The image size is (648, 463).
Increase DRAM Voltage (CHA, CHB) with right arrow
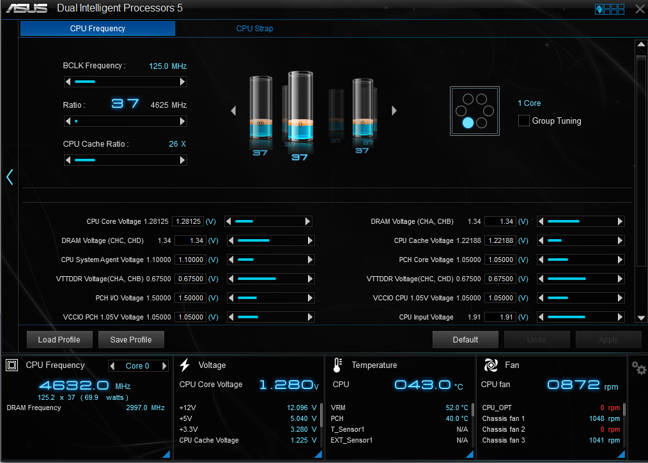tap(620, 221)
